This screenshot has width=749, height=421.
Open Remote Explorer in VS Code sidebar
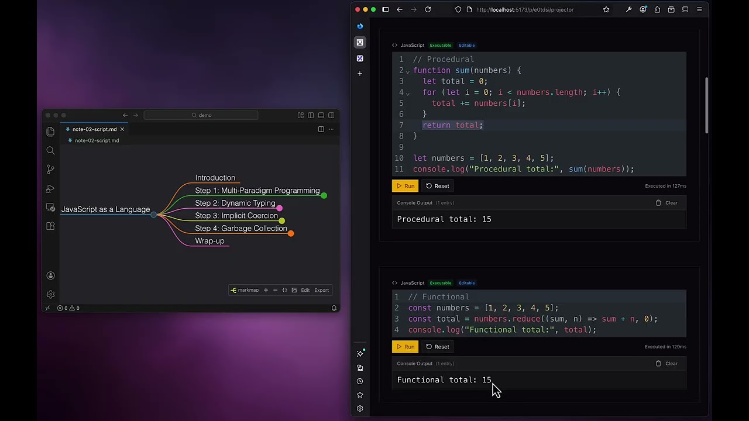50,208
